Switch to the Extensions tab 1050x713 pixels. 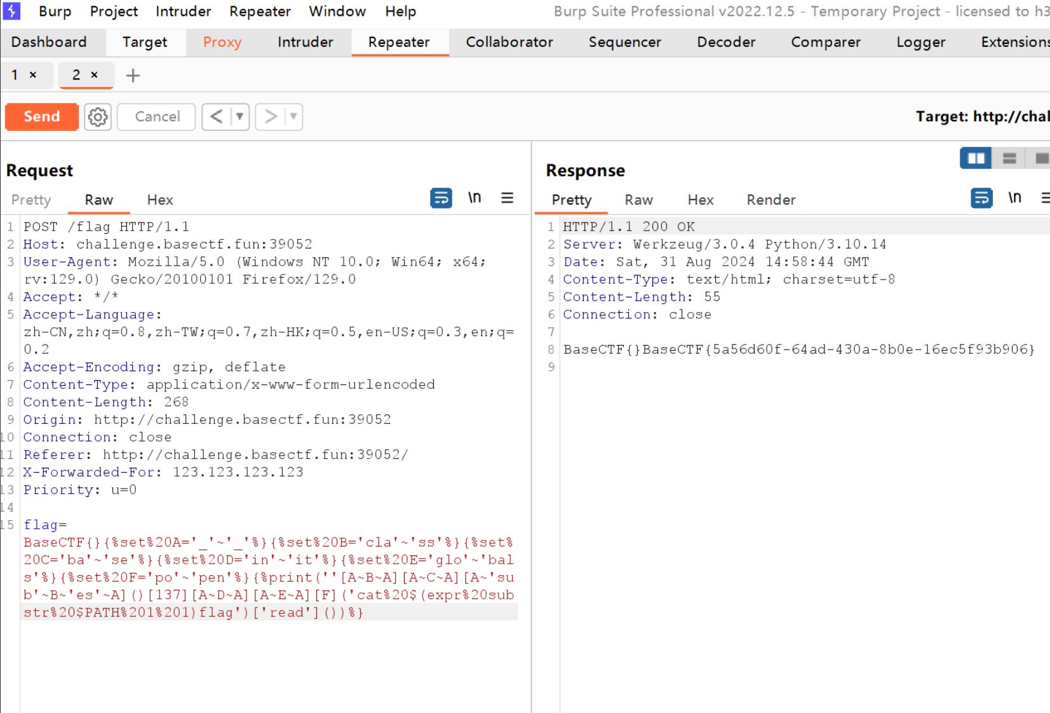point(1014,42)
